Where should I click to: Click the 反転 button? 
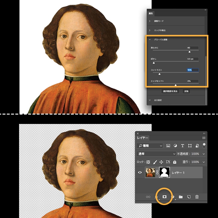pos(186,91)
